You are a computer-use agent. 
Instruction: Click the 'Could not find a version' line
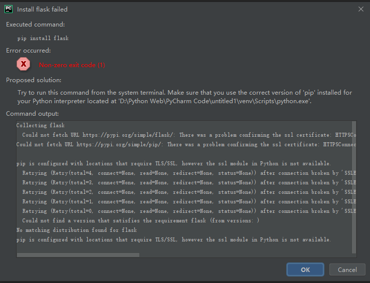140,221
